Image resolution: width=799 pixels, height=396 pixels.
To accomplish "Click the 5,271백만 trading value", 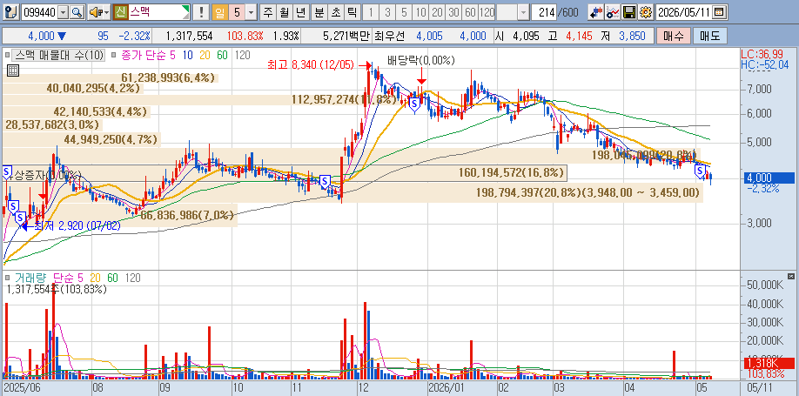I will 345,37.
